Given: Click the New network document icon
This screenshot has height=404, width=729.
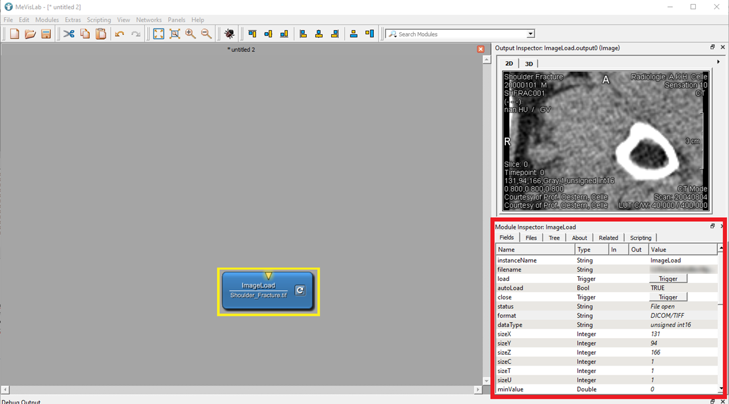Looking at the screenshot, I should [15, 34].
